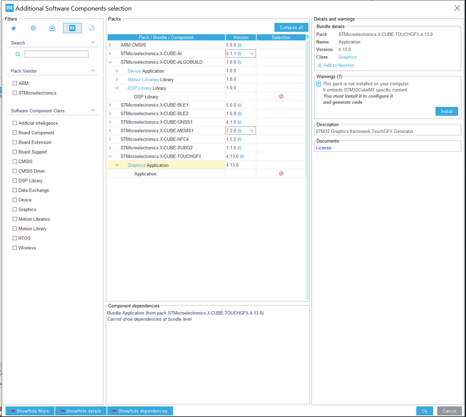Click unavailable selection icon for Application row
Viewport: 466px width, 417px height.
click(x=281, y=174)
